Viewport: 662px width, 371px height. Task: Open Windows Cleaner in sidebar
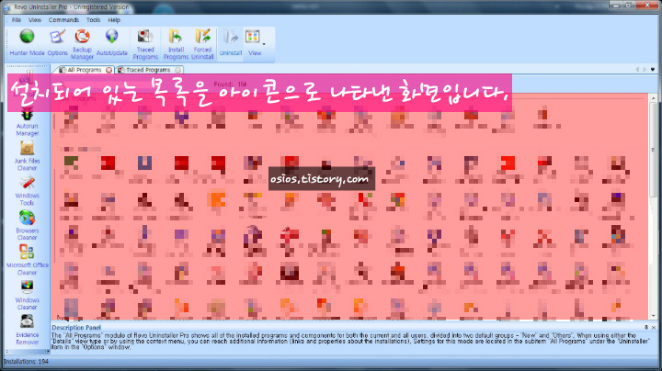[x=27, y=296]
